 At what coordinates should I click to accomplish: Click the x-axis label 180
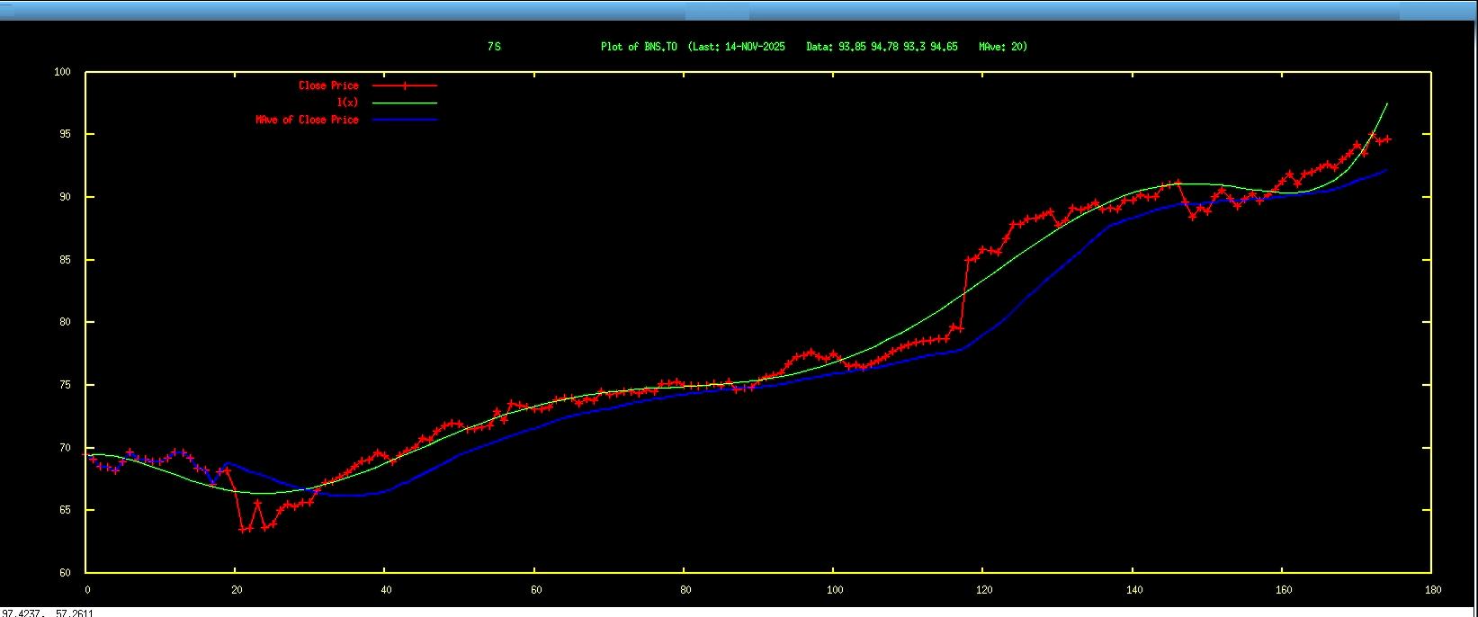[1432, 591]
